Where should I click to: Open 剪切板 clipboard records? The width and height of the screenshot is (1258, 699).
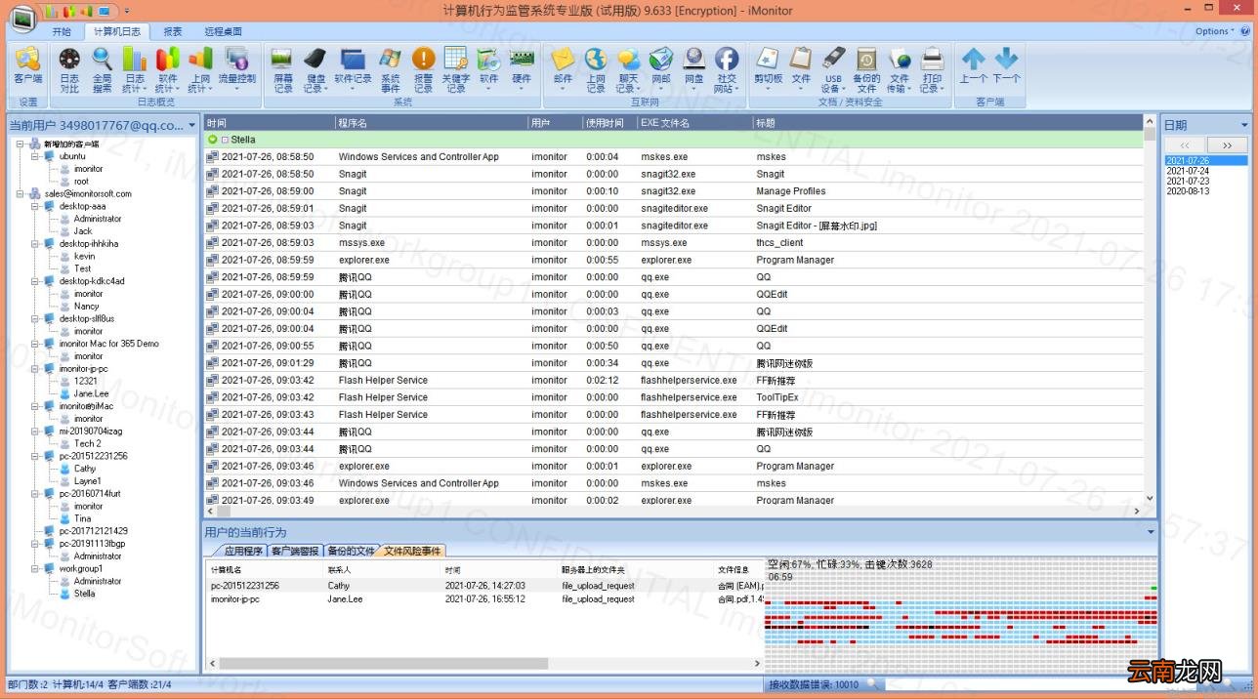(x=768, y=65)
